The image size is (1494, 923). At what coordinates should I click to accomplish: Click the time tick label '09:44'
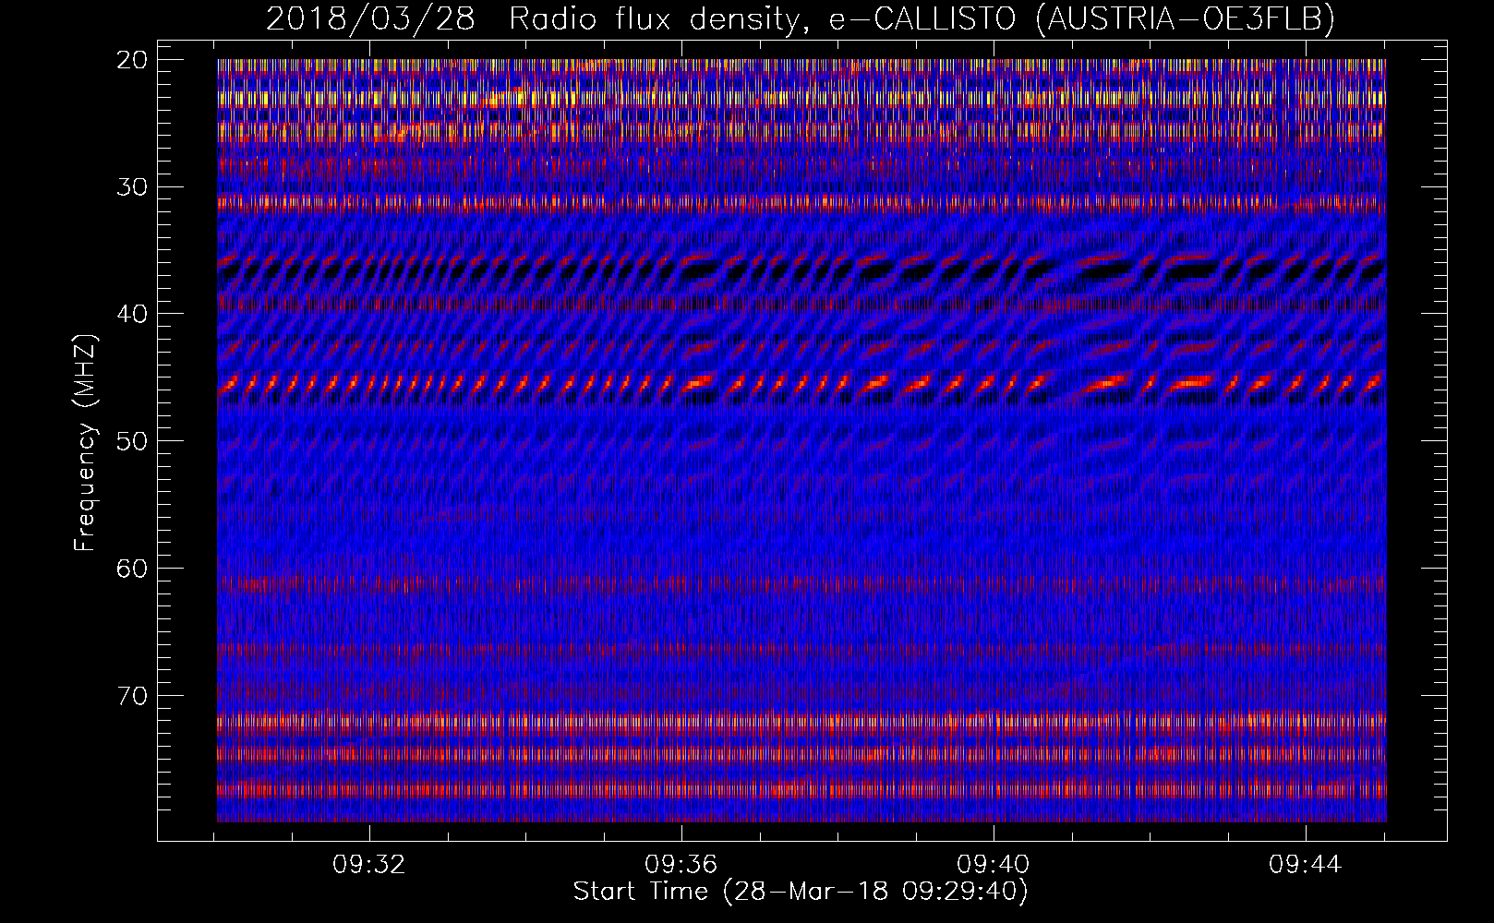coord(1306,865)
